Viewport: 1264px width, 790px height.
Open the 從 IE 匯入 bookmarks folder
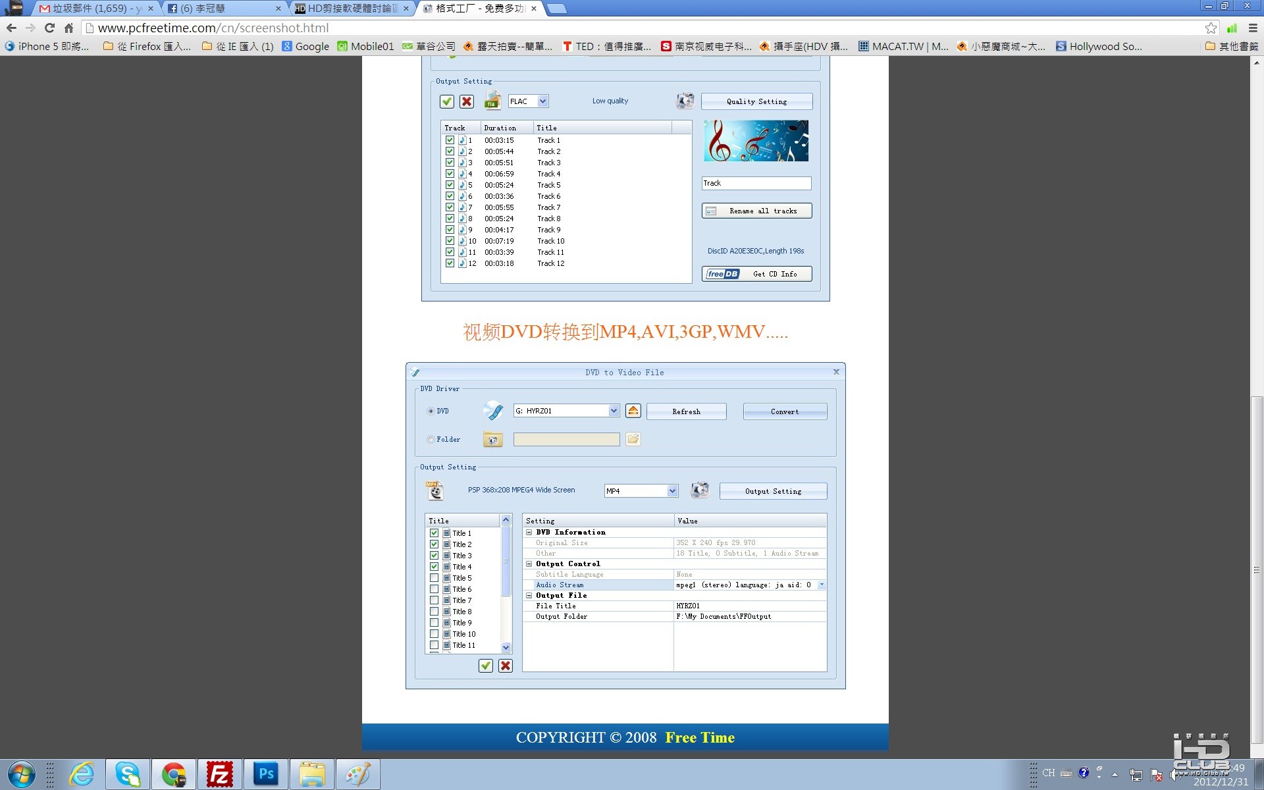238,46
